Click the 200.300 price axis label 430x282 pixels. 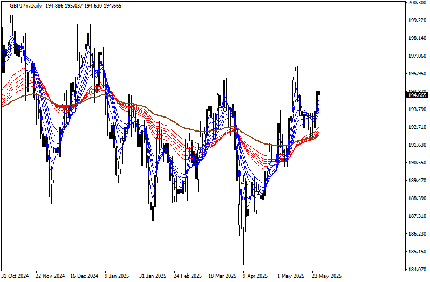(418, 3)
